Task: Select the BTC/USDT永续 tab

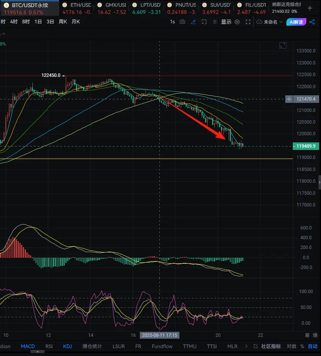Action: (x=29, y=8)
